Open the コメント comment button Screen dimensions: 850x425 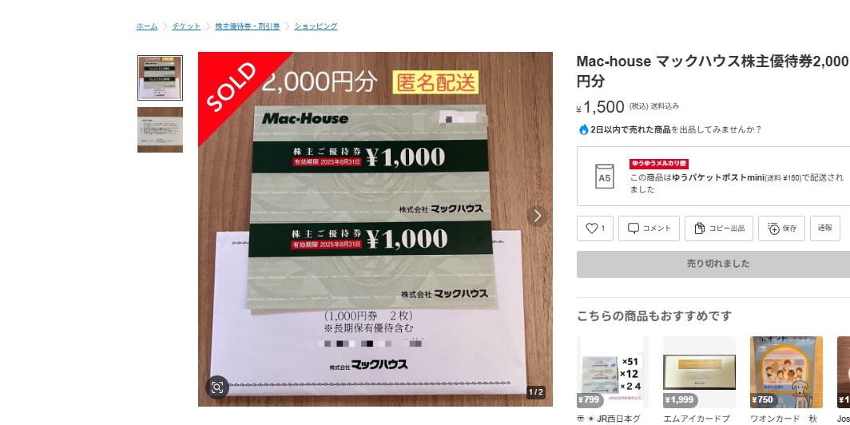click(x=649, y=228)
